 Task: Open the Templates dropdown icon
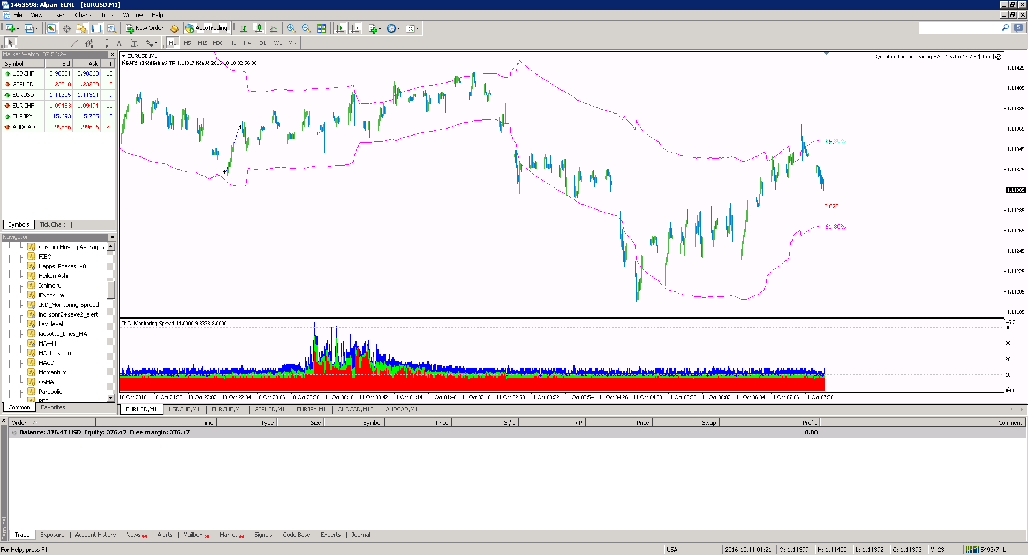tap(412, 28)
